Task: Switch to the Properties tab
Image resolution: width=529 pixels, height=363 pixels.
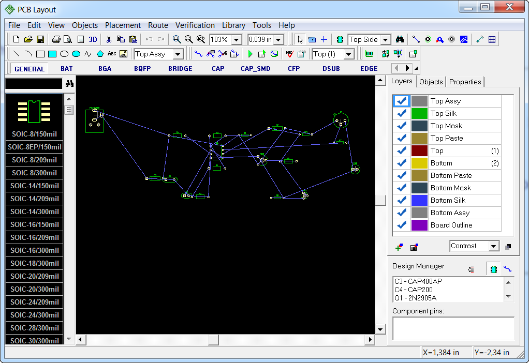Action: 465,82
